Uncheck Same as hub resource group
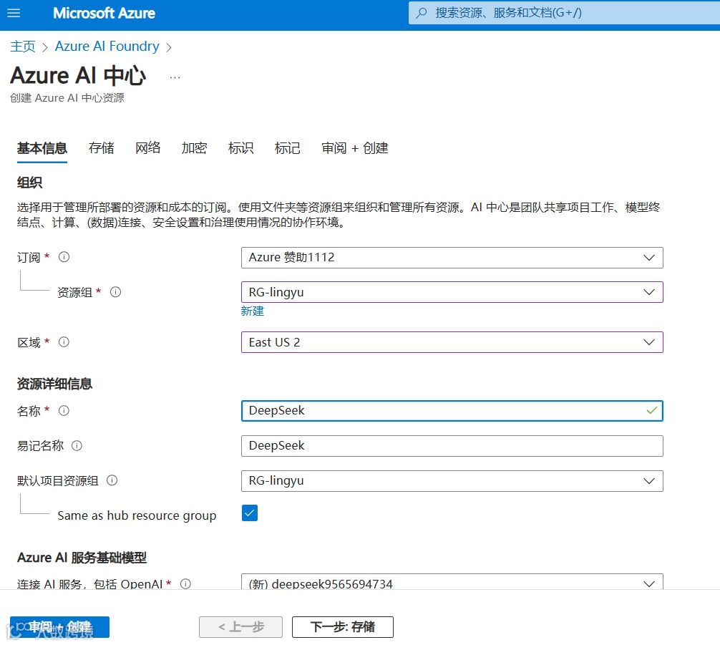This screenshot has height=645, width=720. coord(250,513)
